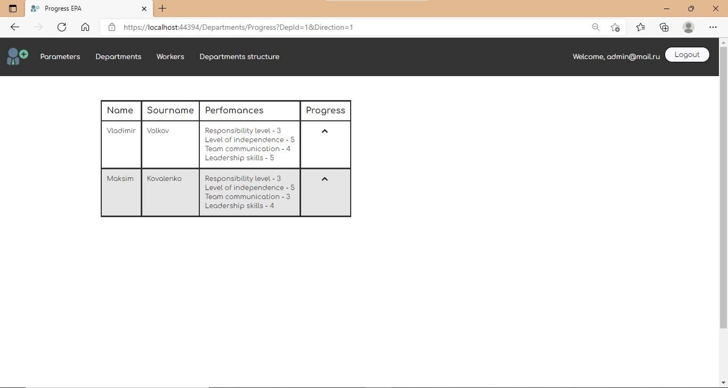Click the Progress column header
728x388 pixels.
(x=326, y=110)
